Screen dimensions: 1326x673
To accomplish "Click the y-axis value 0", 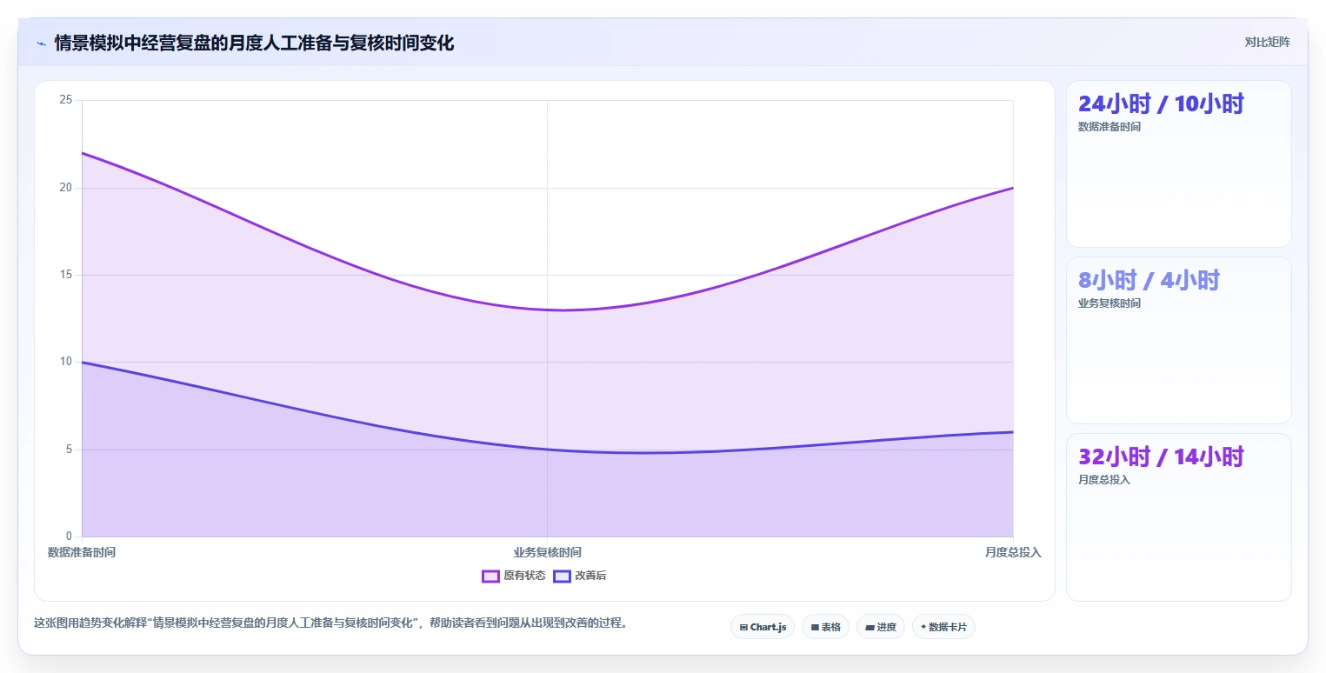I will tap(69, 536).
